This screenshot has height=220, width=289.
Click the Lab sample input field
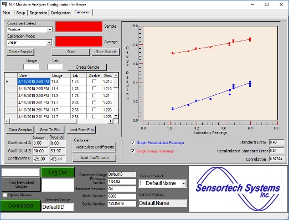tap(55, 67)
